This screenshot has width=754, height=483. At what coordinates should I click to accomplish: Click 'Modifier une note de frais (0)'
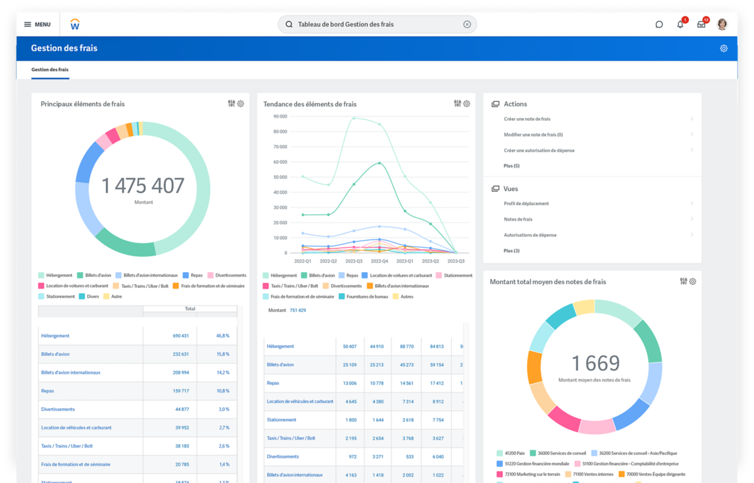pyautogui.click(x=533, y=135)
